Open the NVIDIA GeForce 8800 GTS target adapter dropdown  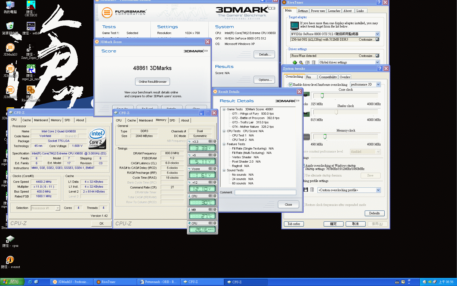point(377,34)
